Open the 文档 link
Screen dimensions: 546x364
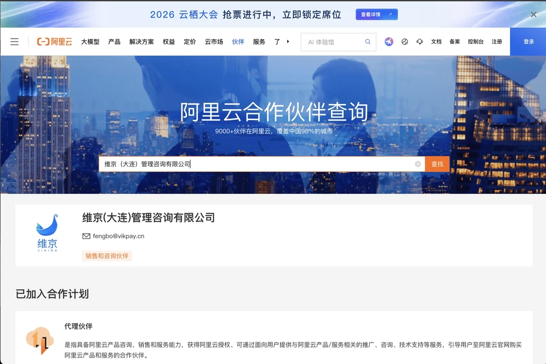click(x=436, y=42)
